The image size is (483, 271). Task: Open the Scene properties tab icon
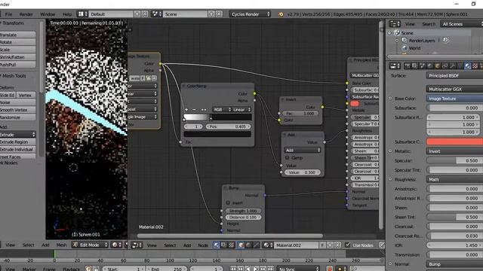423,65
